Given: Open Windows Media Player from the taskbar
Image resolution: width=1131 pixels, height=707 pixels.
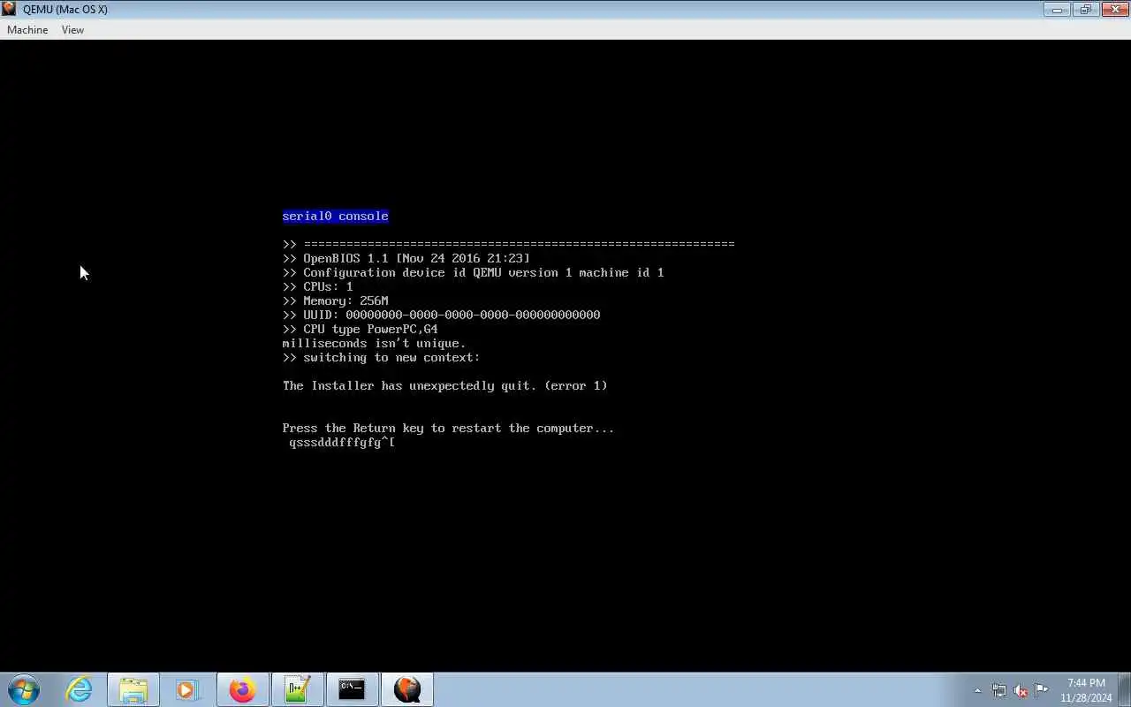Looking at the screenshot, I should pos(187,689).
